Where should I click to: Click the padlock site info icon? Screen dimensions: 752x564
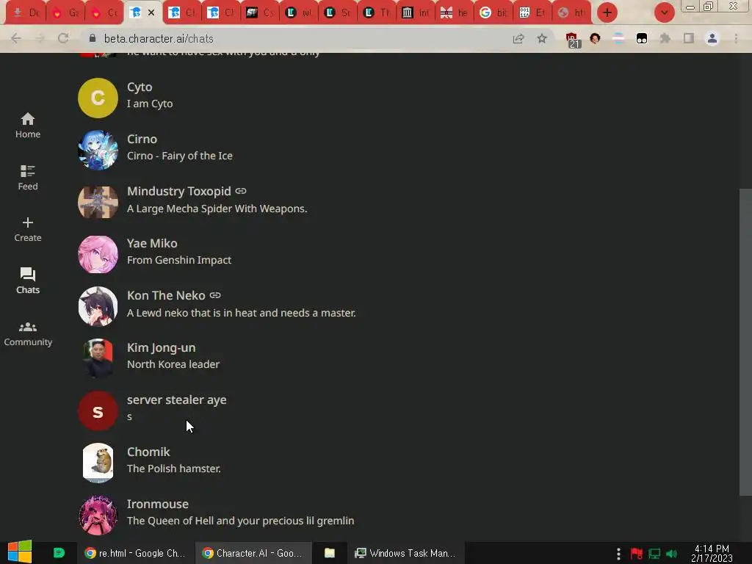pos(93,38)
